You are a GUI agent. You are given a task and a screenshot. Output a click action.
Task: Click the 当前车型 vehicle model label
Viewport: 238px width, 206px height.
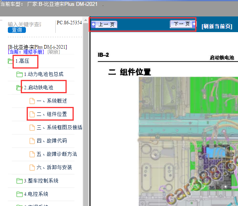click(12, 4)
